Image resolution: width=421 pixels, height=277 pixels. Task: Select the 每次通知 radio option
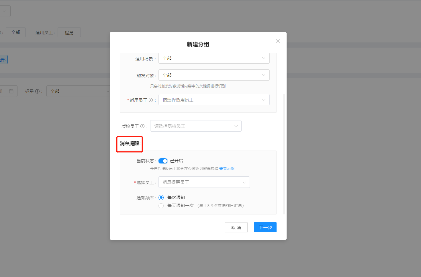click(161, 198)
